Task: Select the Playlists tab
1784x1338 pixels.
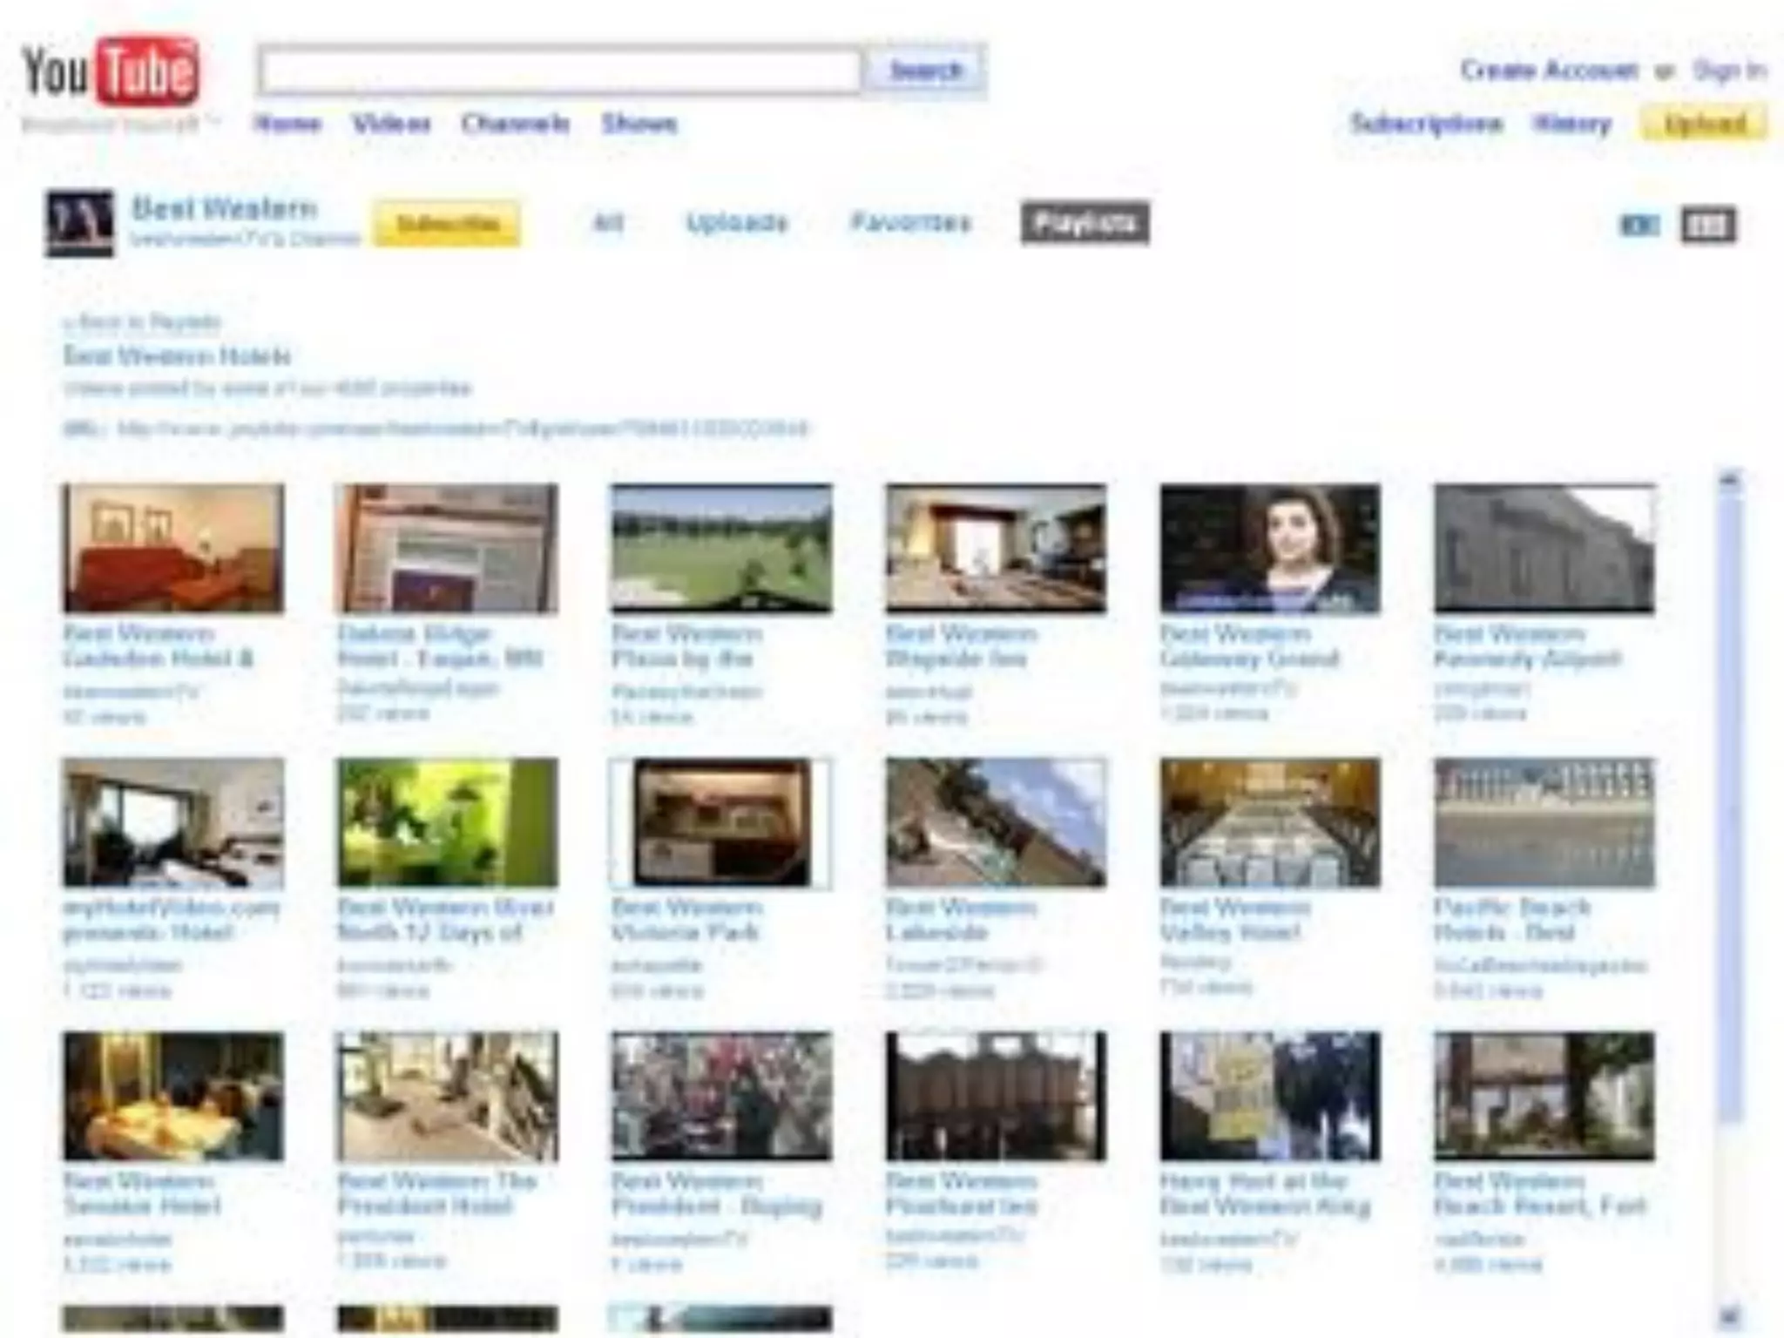Action: 1085,223
